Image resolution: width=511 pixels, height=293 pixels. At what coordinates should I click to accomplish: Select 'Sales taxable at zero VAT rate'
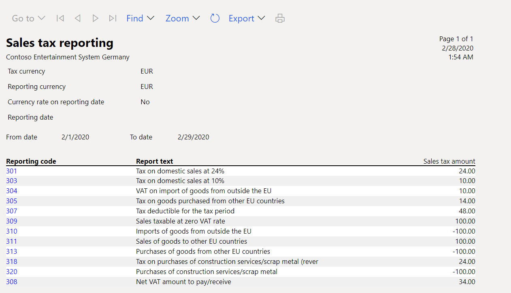click(181, 221)
